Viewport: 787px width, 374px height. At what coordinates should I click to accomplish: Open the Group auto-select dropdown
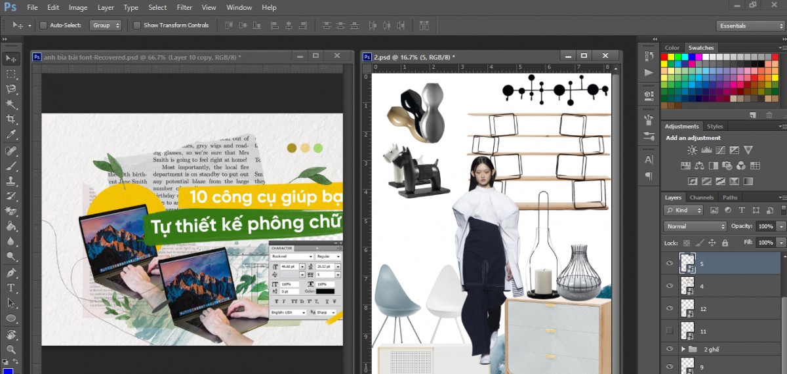106,26
